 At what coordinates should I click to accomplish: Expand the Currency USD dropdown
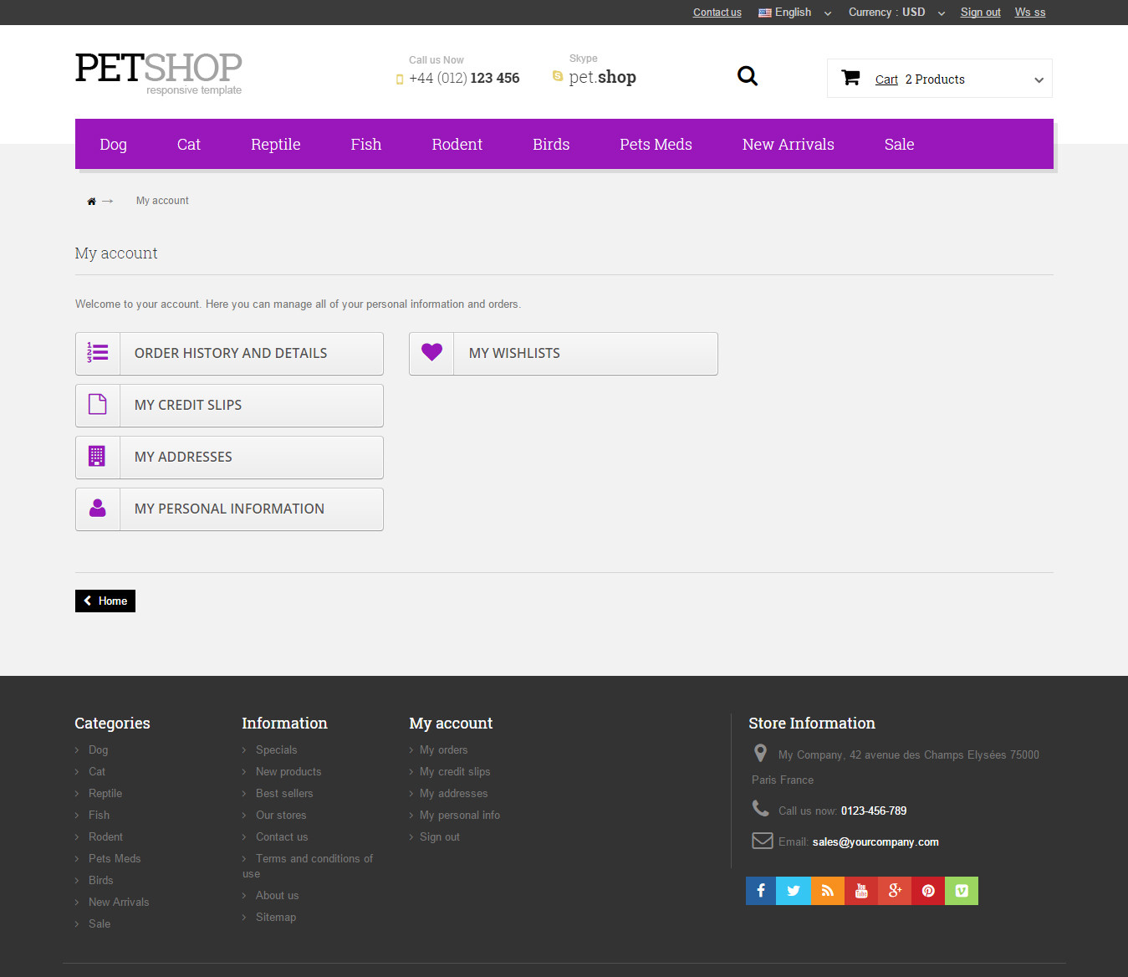(896, 13)
